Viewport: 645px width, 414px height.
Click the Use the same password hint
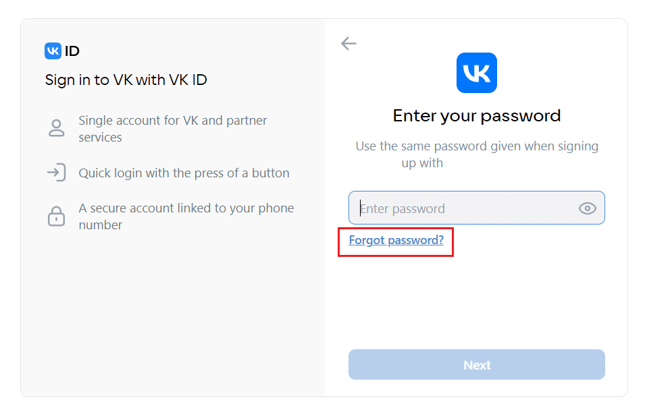coord(476,154)
